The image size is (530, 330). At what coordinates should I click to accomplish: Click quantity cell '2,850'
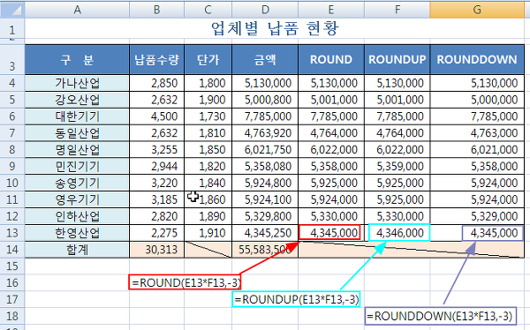pyautogui.click(x=157, y=83)
